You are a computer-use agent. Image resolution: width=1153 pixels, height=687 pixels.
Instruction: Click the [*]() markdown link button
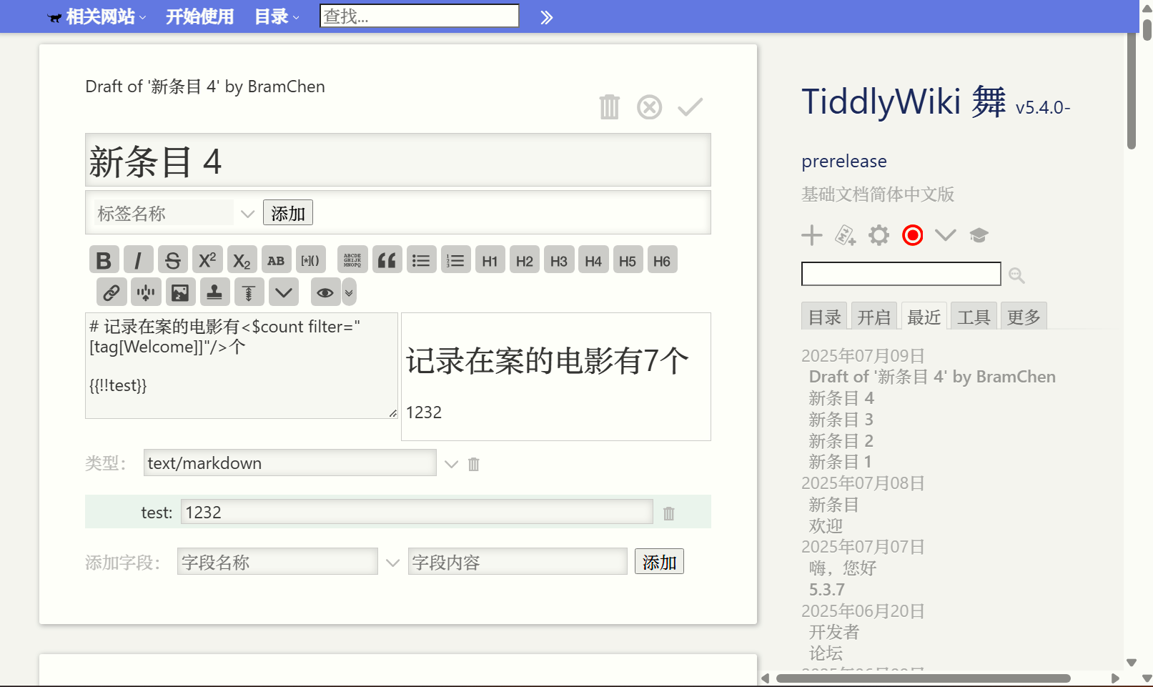point(310,260)
